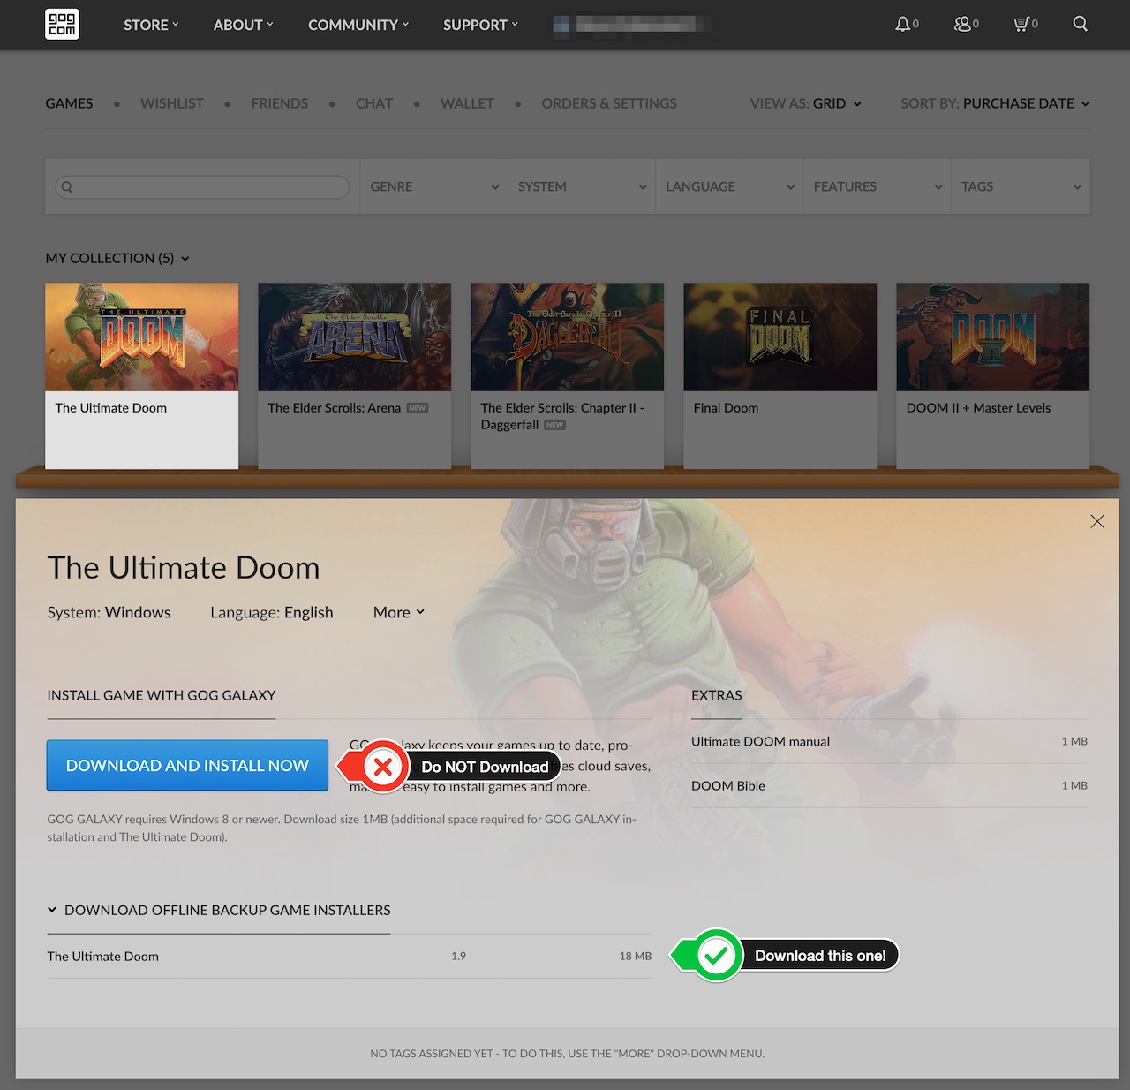The height and width of the screenshot is (1090, 1130).
Task: Select the Final Doom game cover
Action: coord(780,337)
